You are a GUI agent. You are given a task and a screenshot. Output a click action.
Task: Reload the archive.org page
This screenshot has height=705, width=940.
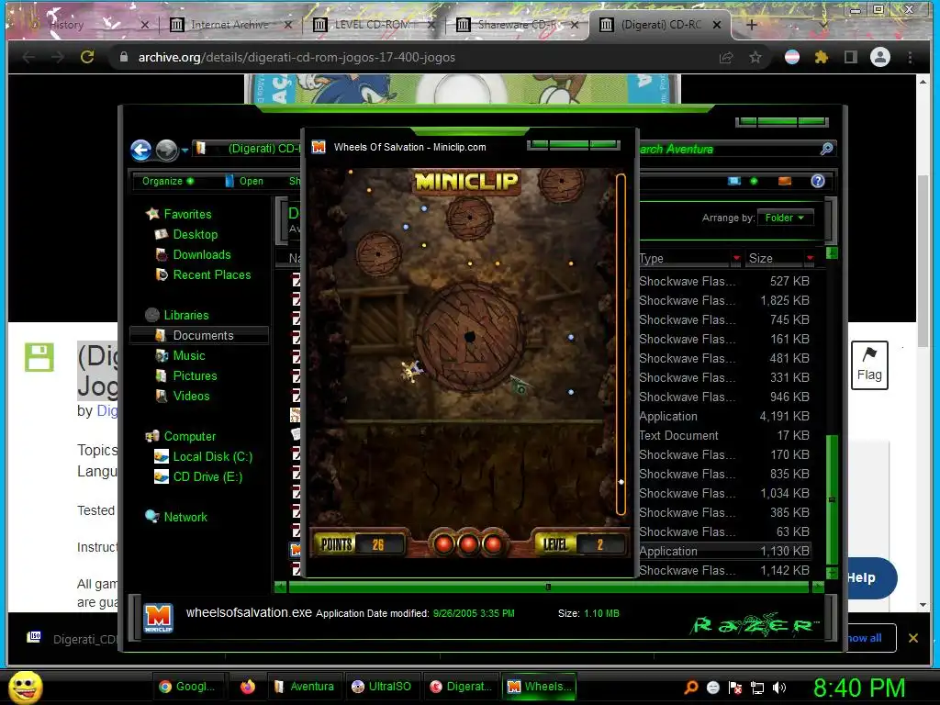coord(87,57)
